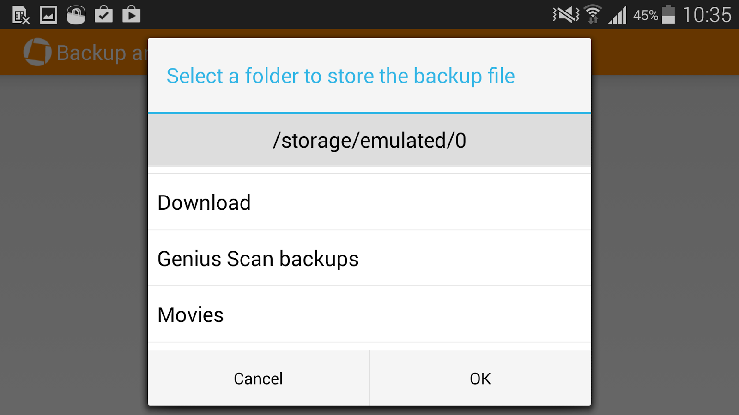This screenshot has height=415, width=739.
Task: Tap the Play Store bag notification icon
Action: click(x=131, y=14)
